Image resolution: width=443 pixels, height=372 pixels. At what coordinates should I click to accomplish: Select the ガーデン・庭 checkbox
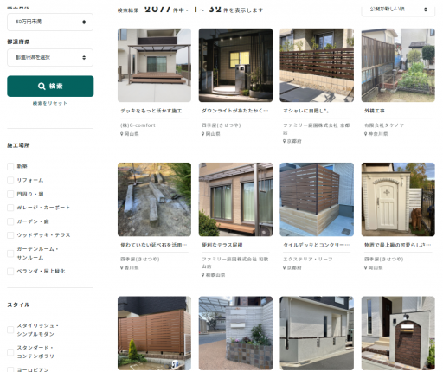[10, 221]
